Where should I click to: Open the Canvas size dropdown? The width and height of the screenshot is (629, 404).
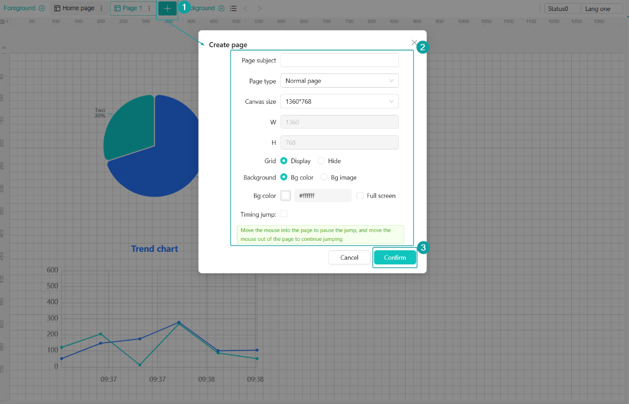tap(340, 101)
